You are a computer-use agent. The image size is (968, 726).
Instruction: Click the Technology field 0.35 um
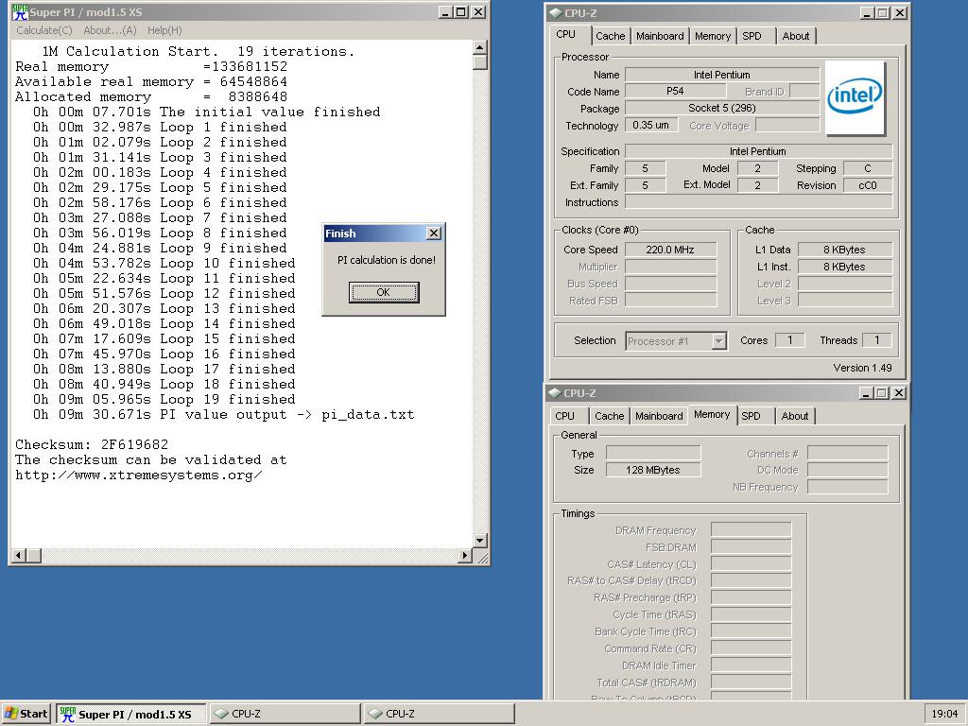pyautogui.click(x=650, y=125)
